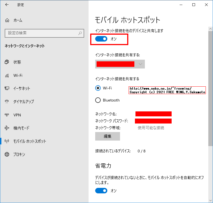This screenshot has height=203, width=213.
Task: Click the 状態 globe icon
Action: click(x=7, y=62)
